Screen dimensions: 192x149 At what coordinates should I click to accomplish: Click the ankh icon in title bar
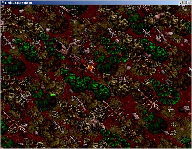click(3, 3)
